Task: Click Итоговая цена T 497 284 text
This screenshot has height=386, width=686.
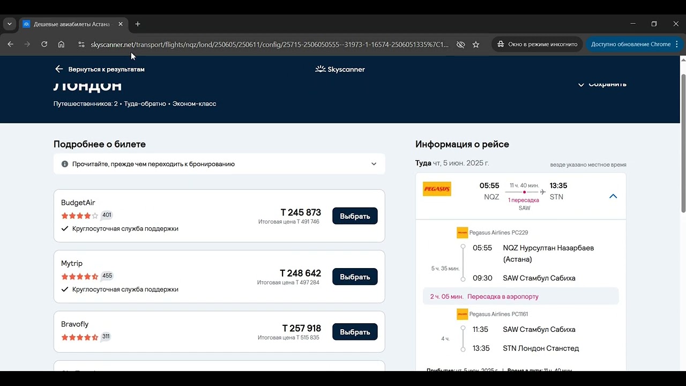Action: (288, 283)
